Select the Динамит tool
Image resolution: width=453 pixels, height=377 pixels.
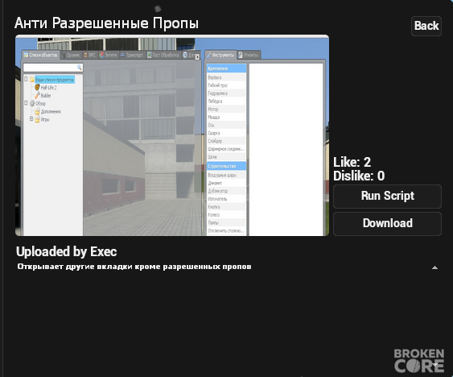click(226, 183)
